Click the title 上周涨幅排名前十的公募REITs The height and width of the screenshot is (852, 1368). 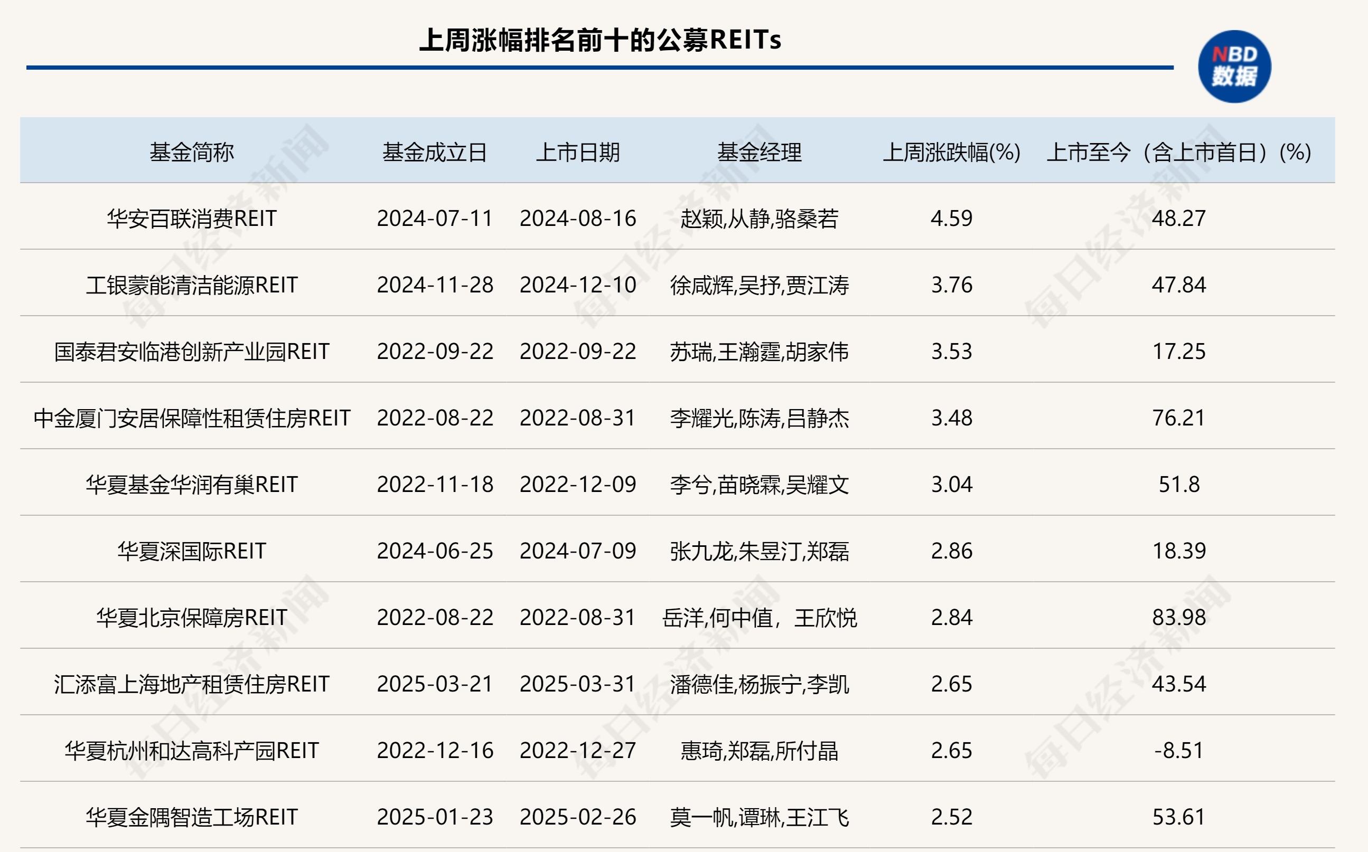[601, 40]
